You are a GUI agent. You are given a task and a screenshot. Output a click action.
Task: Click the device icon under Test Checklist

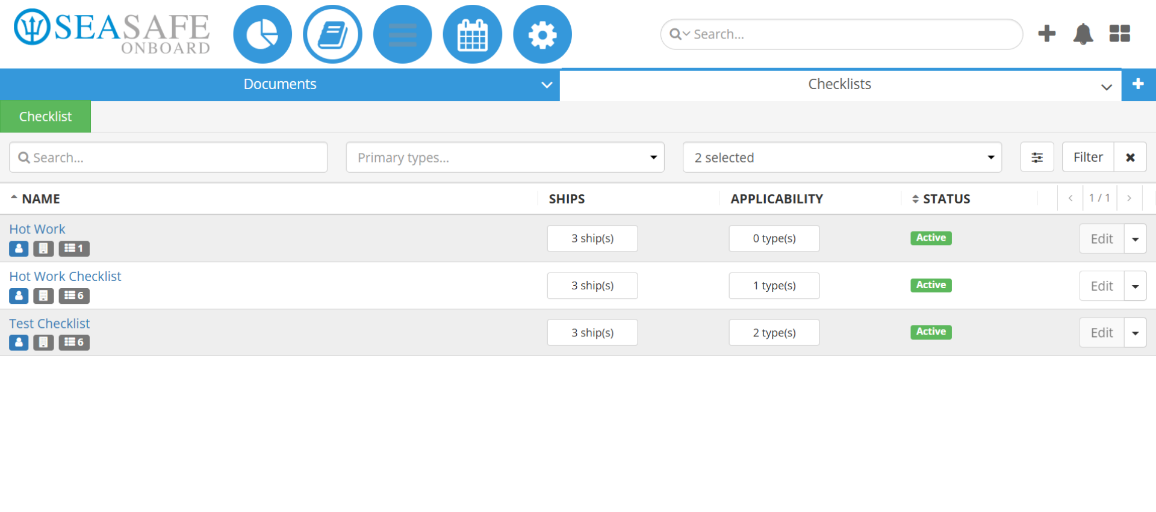(43, 342)
